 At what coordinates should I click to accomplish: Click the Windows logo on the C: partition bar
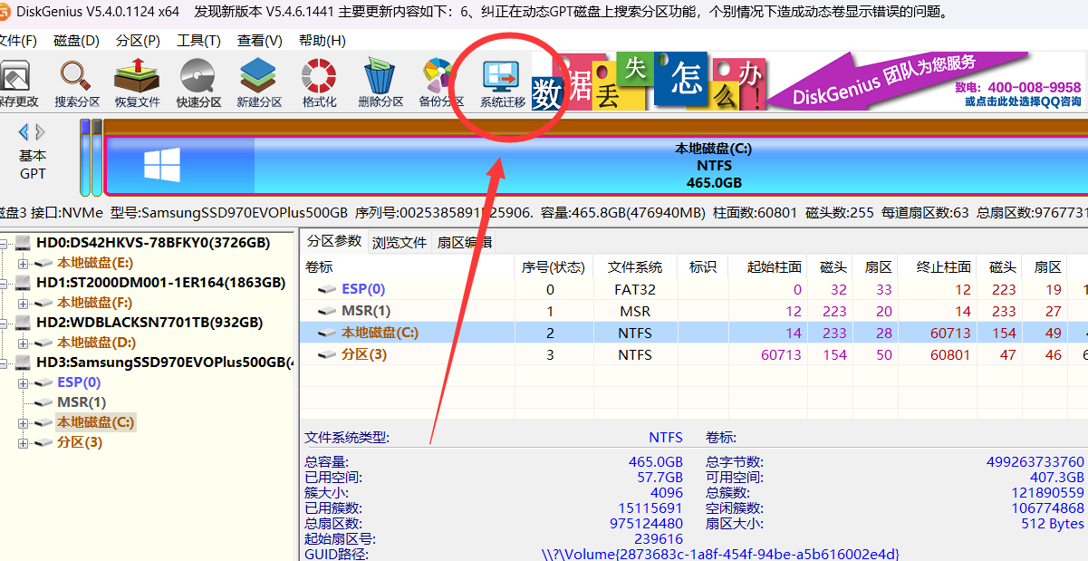pyautogui.click(x=162, y=166)
